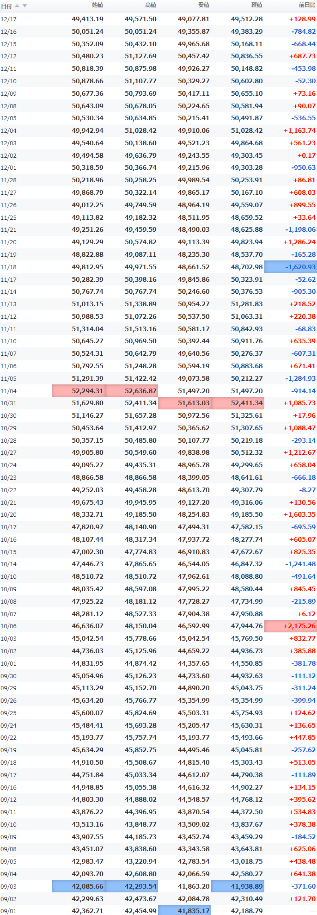
Task: Click the 09/10 opening price 43,513.16
Action: [x=87, y=824]
